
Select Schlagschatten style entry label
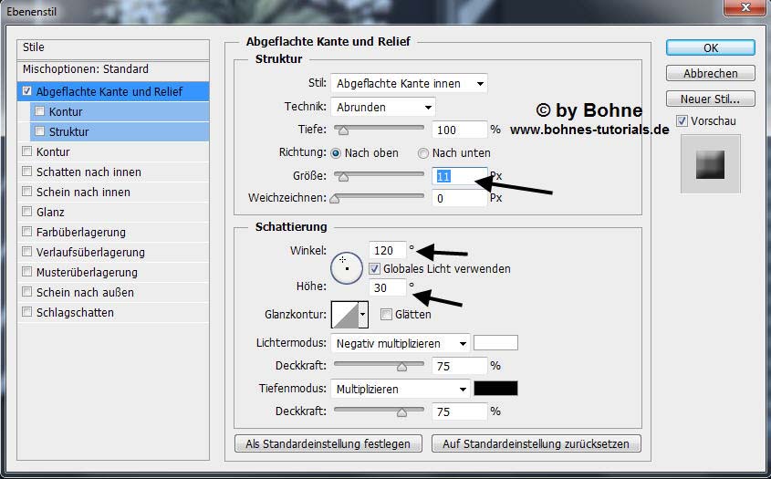pyautogui.click(x=75, y=313)
